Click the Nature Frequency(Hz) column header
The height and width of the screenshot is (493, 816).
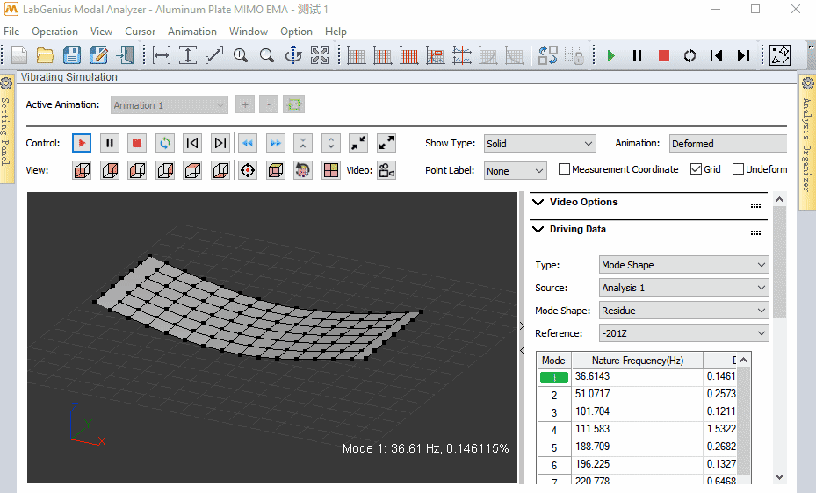638,361
